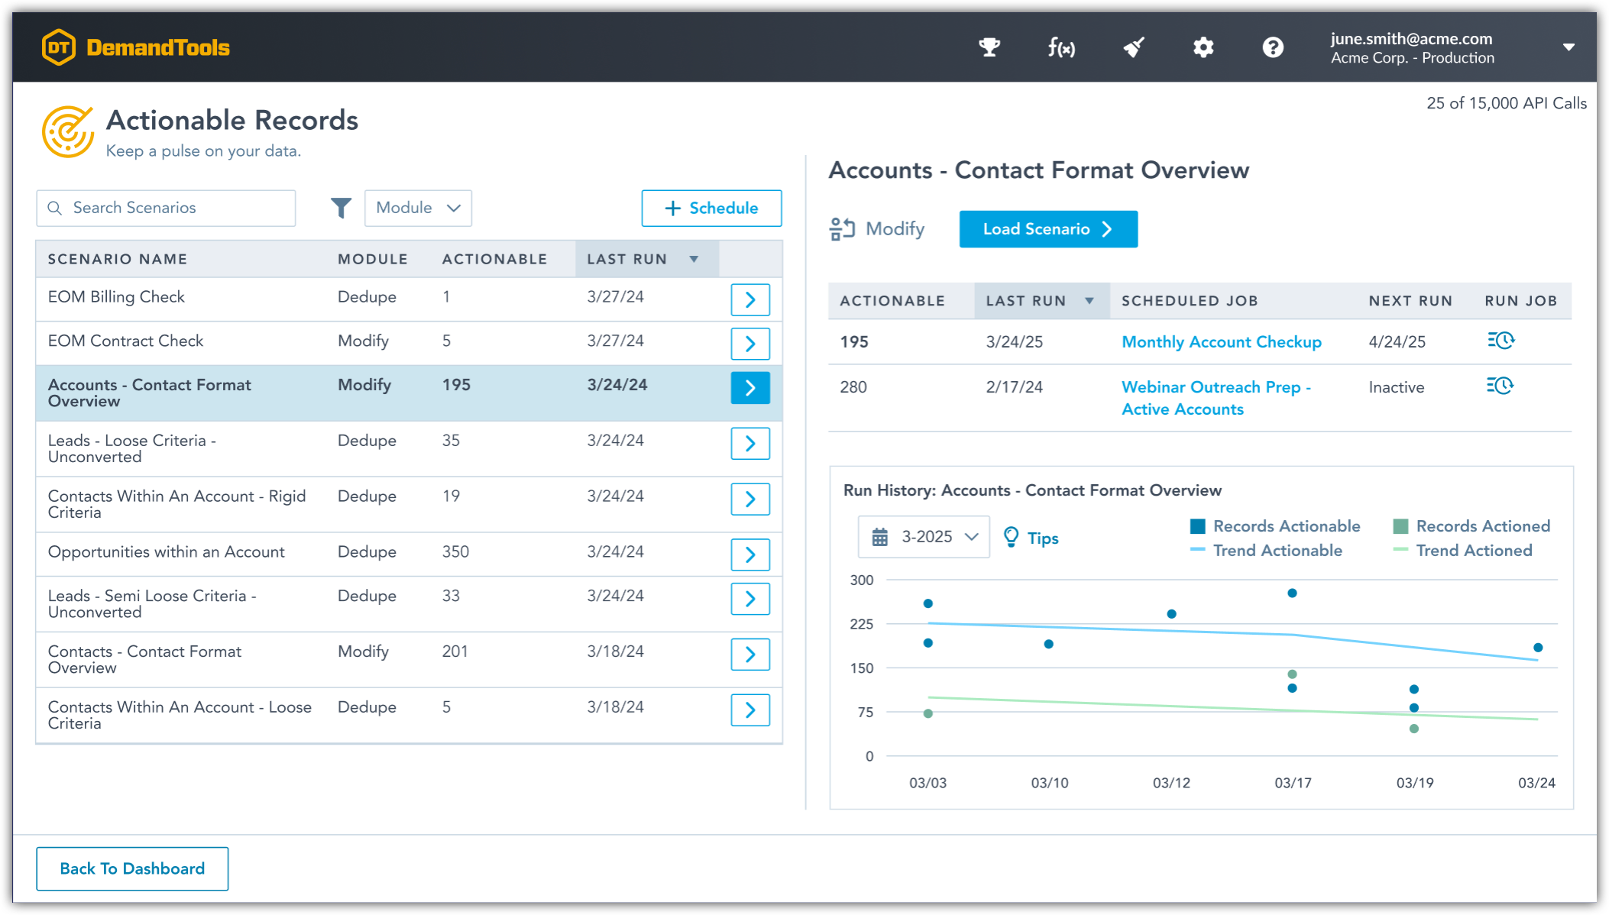Click the broom cleanup icon
Screen dimensions: 1609x915
click(1134, 47)
